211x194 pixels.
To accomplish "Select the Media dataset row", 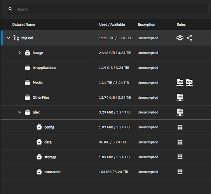I will [106, 82].
